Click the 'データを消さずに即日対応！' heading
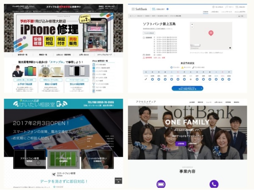Image resolution: width=254 pixels, height=190 pixels. pyautogui.click(x=64, y=182)
